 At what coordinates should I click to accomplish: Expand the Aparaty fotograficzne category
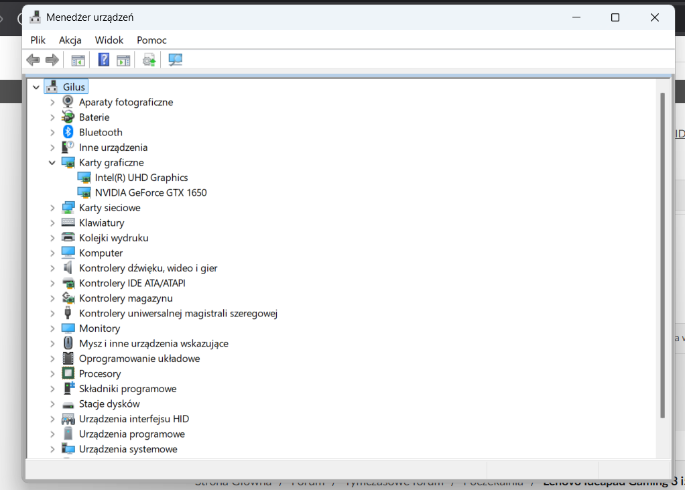coord(52,102)
